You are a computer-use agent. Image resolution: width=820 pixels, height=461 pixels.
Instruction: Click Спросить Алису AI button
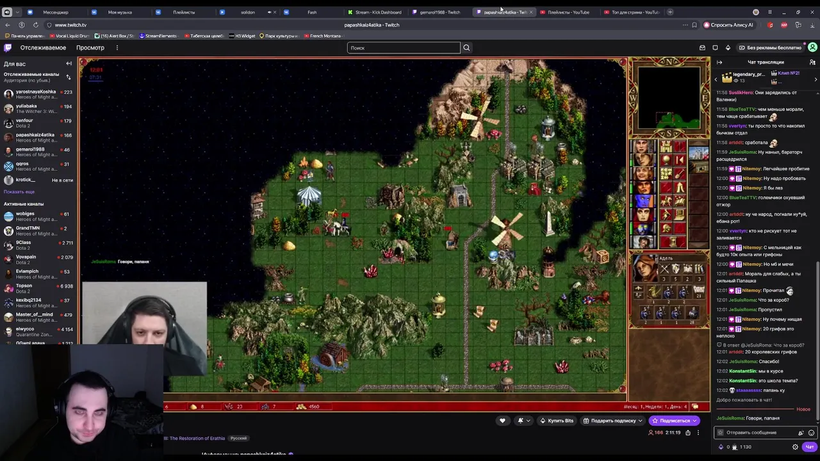pos(728,25)
